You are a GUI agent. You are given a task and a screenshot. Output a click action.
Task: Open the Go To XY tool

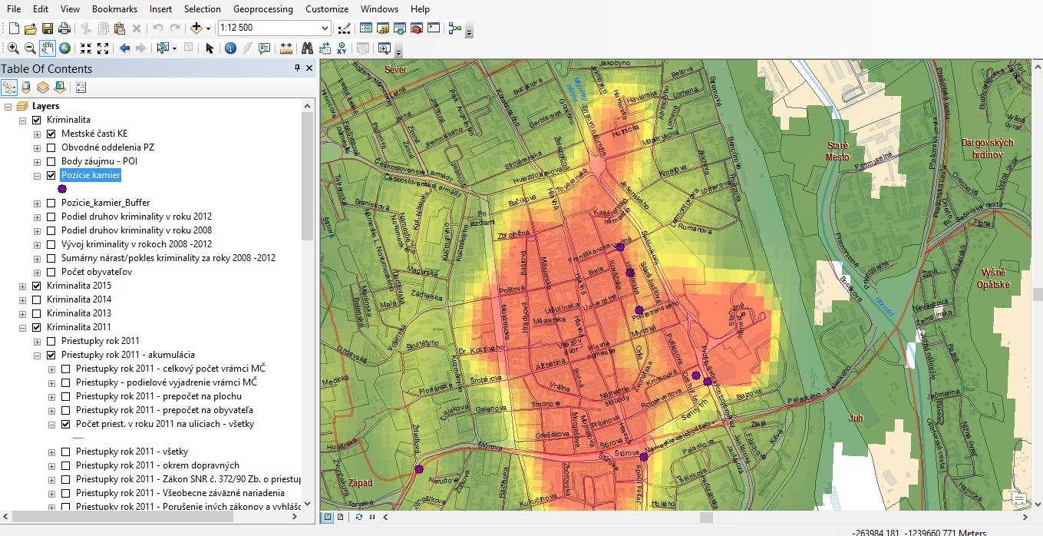(341, 48)
